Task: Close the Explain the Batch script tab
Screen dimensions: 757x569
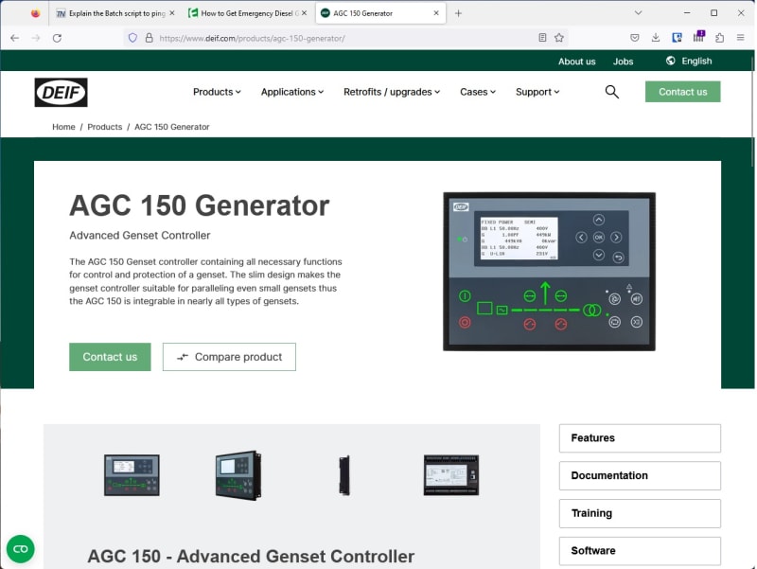Action: (172, 13)
